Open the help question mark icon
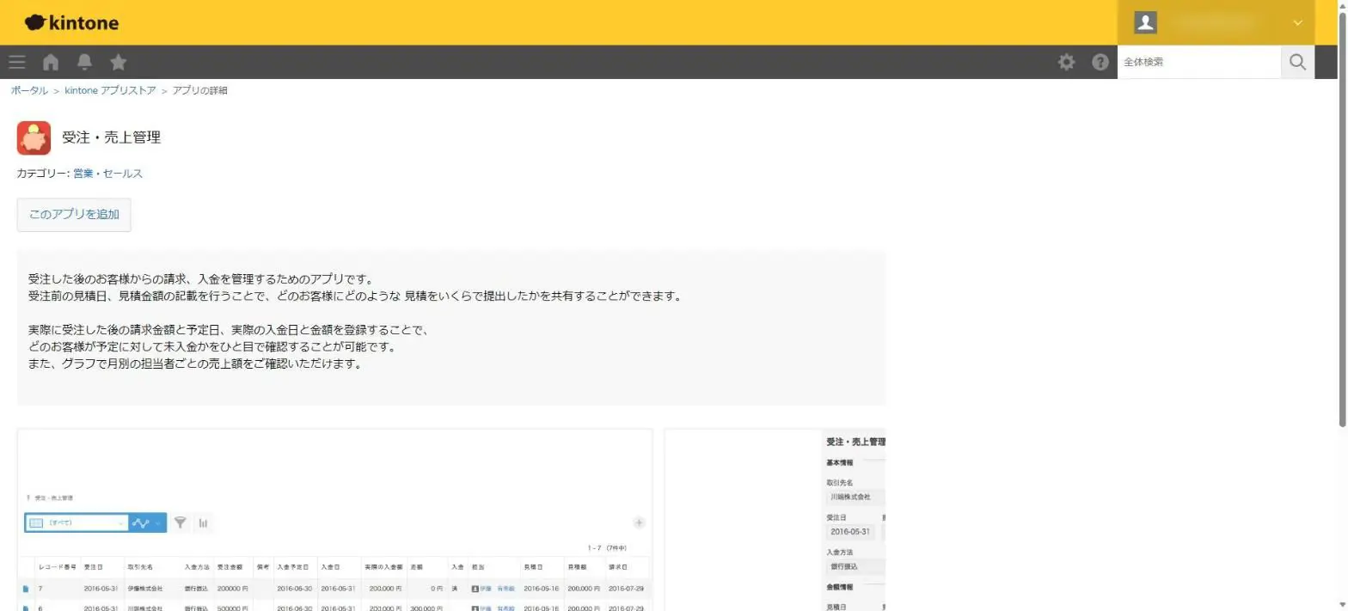The height and width of the screenshot is (611, 1348). pyautogui.click(x=1100, y=62)
